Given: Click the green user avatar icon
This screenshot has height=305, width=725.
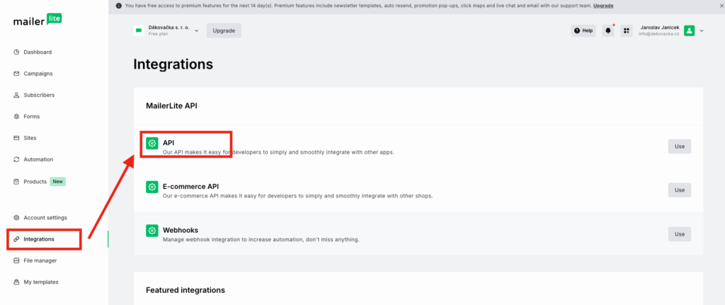Looking at the screenshot, I should [690, 30].
